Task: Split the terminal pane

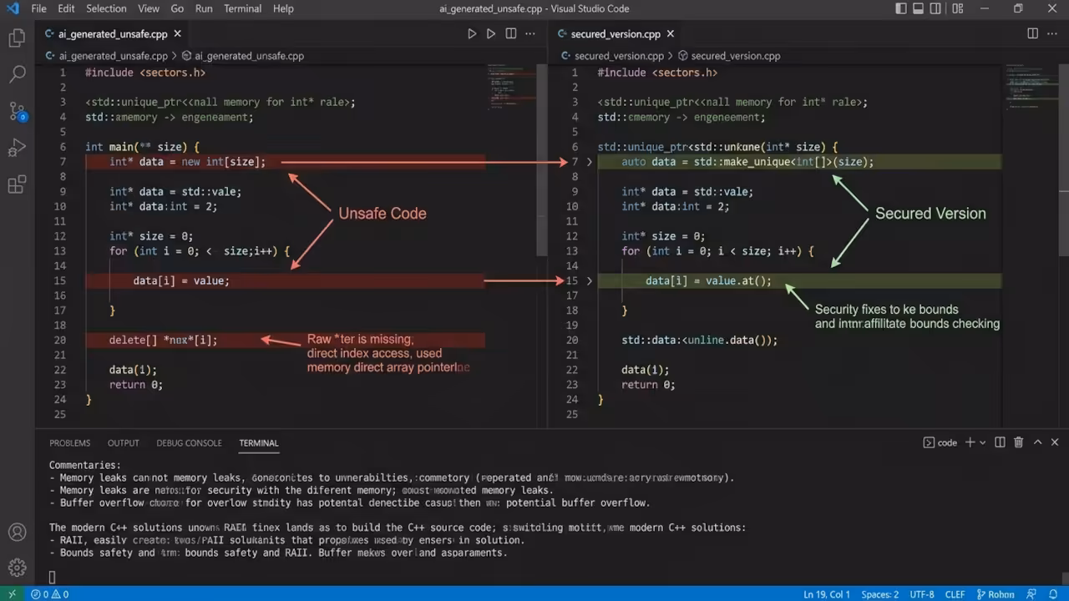Action: pyautogui.click(x=1000, y=442)
